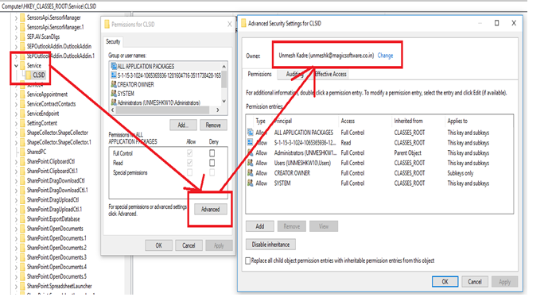Tick Deny checkbox for Full Control

coord(212,153)
